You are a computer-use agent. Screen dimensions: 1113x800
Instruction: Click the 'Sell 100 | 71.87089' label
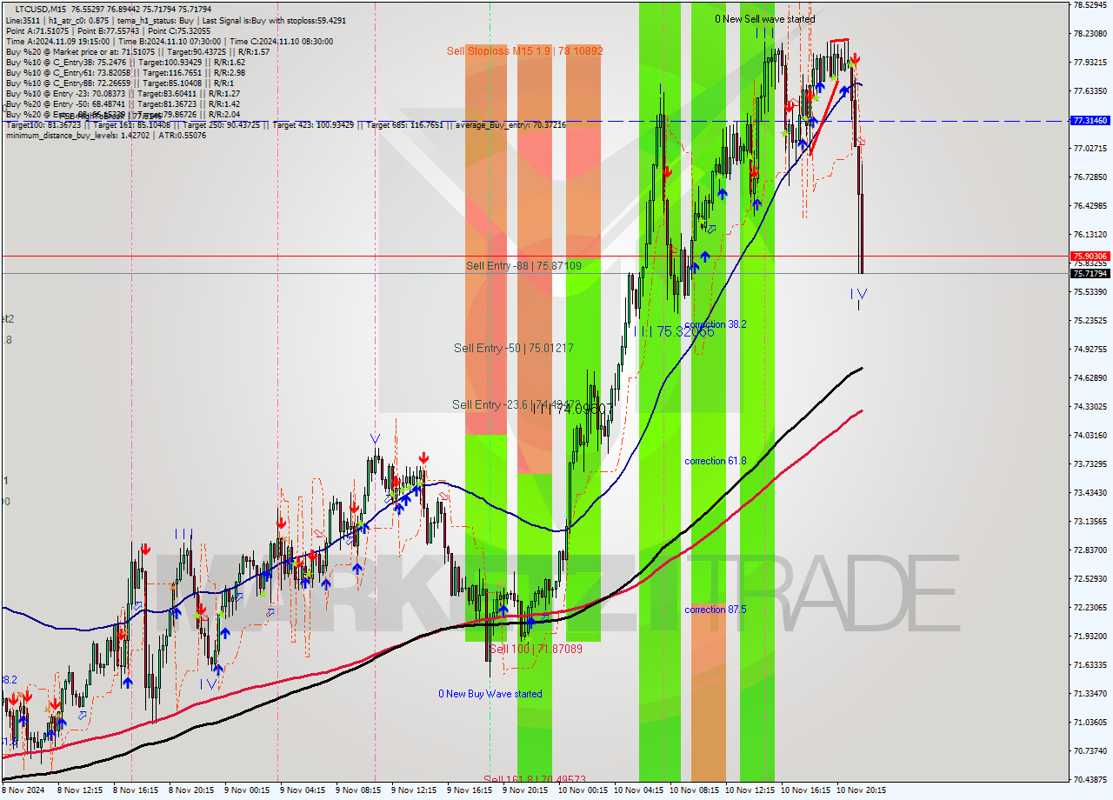(536, 650)
